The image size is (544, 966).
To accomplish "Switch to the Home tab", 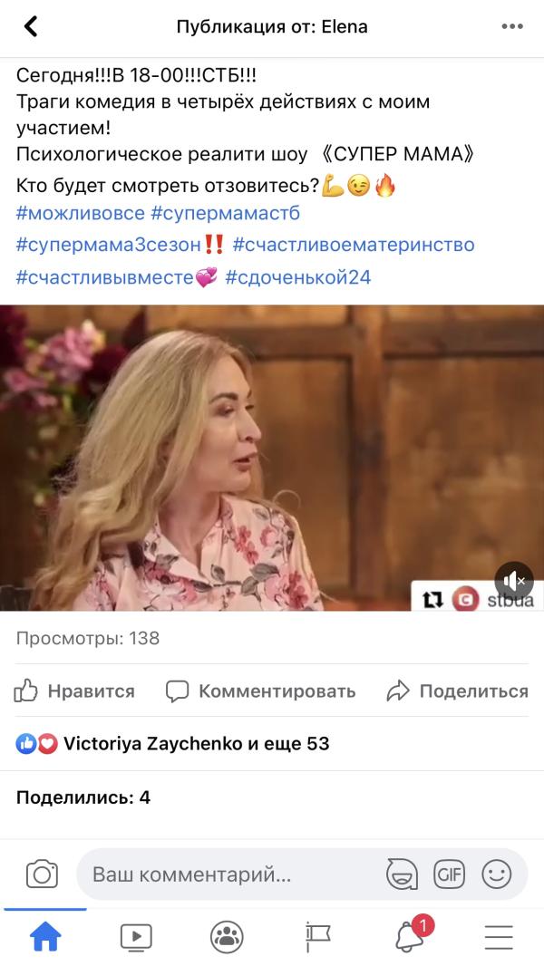I will (45, 937).
